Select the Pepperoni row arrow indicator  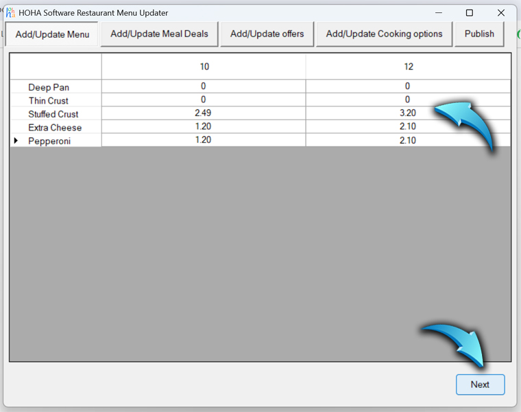(x=16, y=141)
